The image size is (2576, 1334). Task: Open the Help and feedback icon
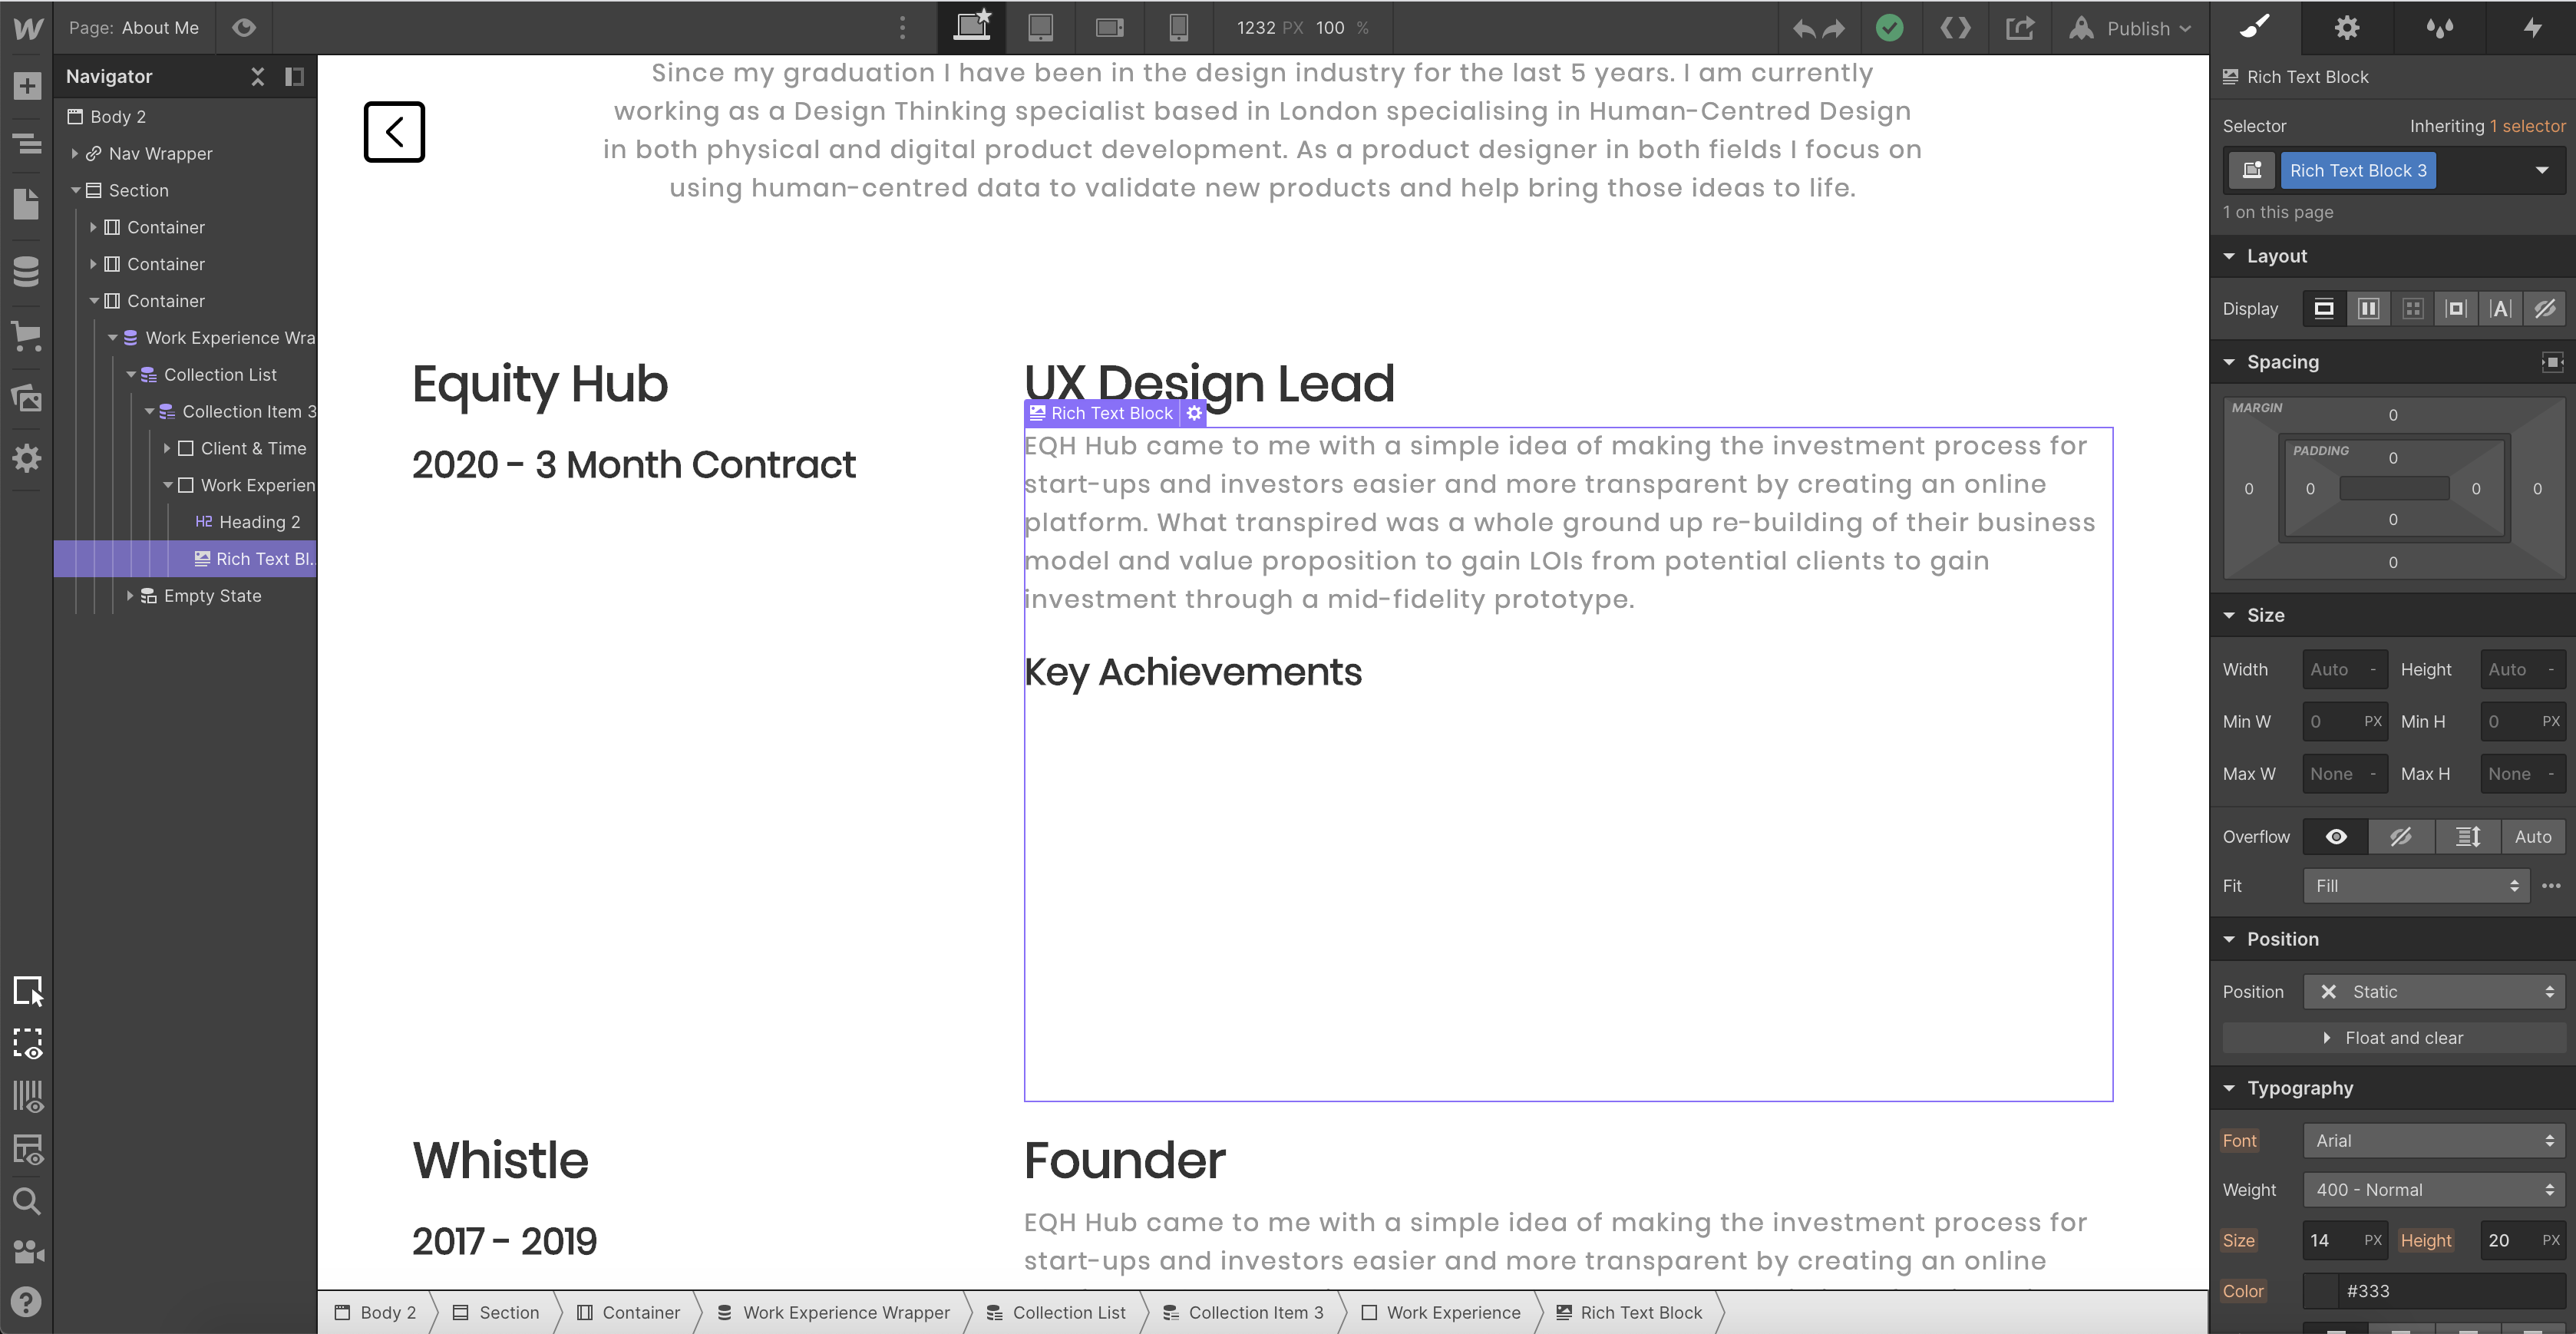tap(27, 1302)
